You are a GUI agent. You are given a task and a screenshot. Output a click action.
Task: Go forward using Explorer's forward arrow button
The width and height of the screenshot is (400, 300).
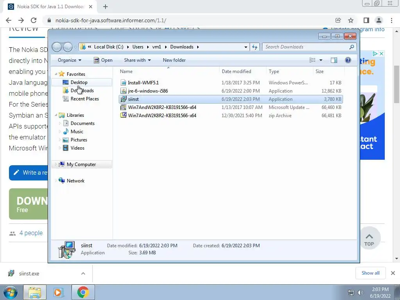[x=68, y=47]
